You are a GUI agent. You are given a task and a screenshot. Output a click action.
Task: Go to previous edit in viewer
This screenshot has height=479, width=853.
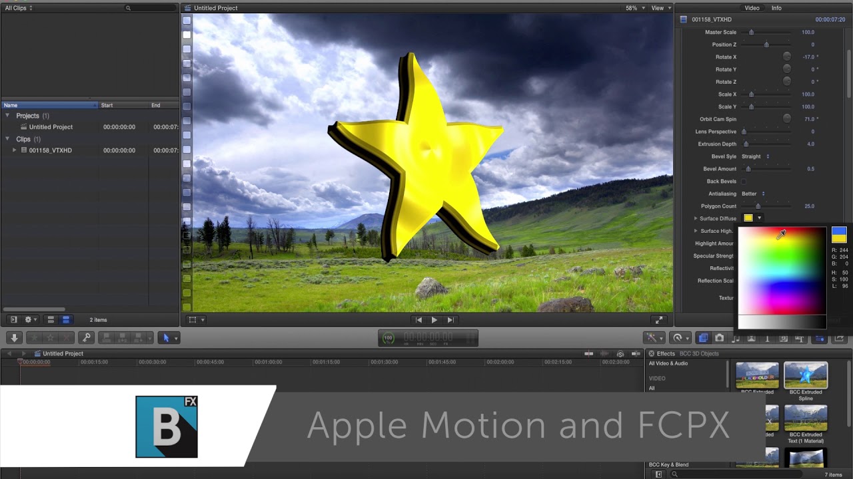419,320
